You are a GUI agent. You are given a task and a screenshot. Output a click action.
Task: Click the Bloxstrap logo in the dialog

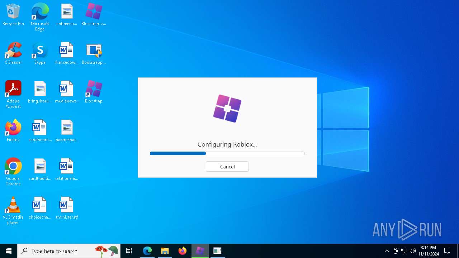[x=227, y=108]
